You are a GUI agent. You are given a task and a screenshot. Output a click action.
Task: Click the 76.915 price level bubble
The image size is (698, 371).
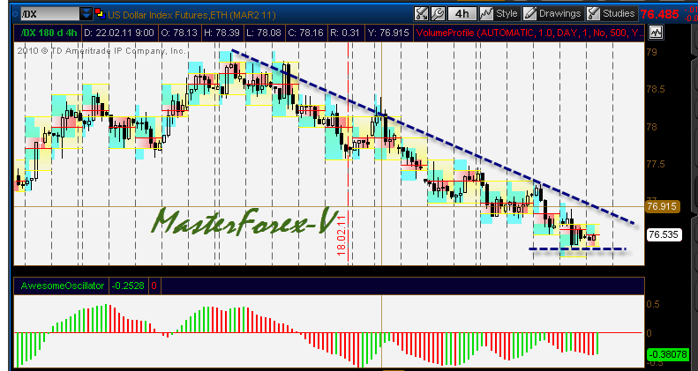662,206
